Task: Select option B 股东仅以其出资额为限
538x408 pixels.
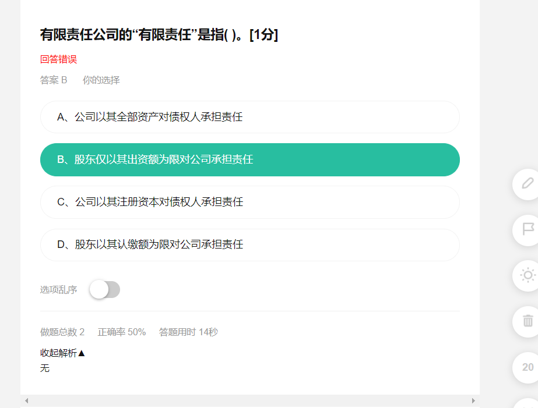Action: point(250,159)
